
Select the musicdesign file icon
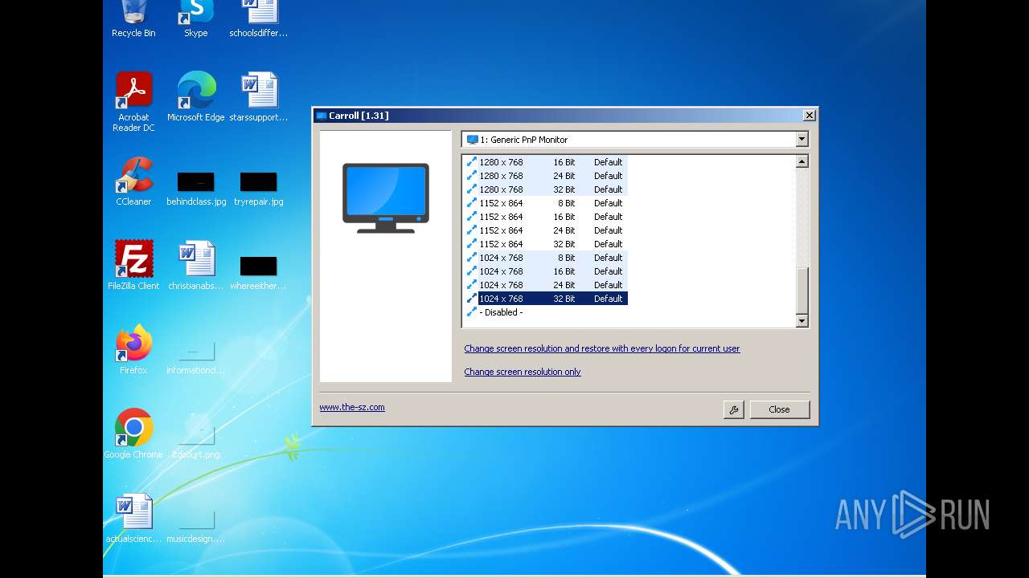pos(196,526)
